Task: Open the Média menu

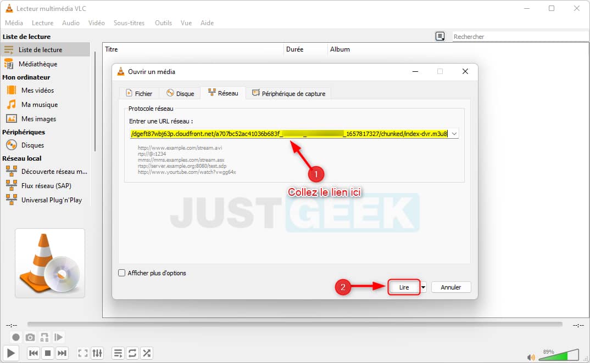Action: (x=14, y=23)
